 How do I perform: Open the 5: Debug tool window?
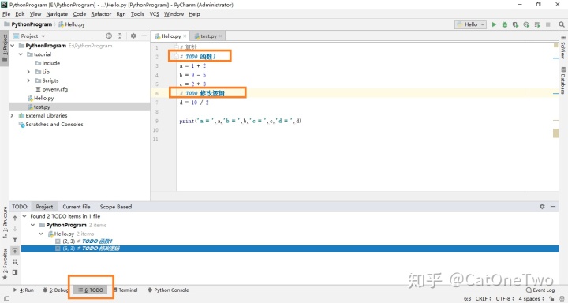click(55, 290)
